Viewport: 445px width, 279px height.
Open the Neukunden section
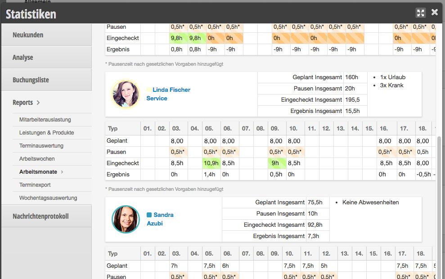coord(28,35)
